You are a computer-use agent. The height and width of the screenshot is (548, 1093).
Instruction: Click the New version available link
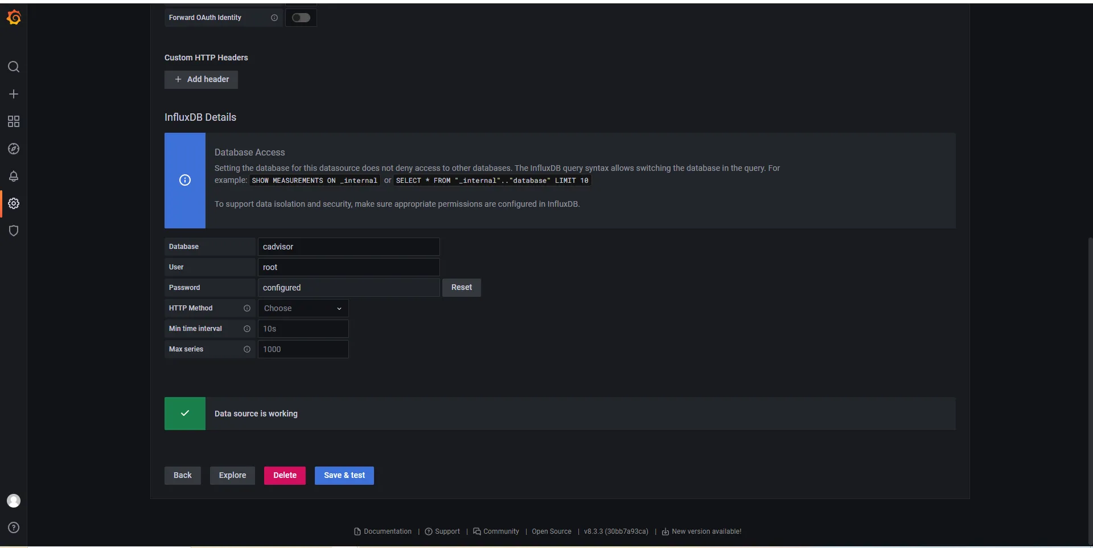tap(701, 531)
